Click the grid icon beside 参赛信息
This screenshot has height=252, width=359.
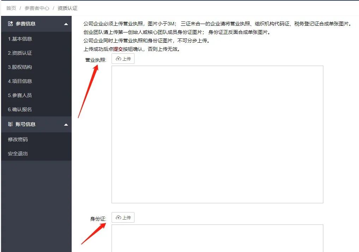(10, 24)
